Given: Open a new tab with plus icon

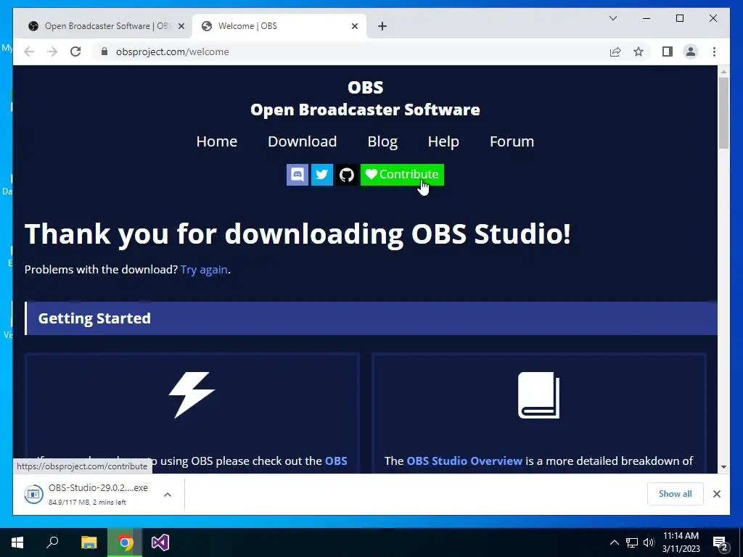Looking at the screenshot, I should (x=382, y=26).
